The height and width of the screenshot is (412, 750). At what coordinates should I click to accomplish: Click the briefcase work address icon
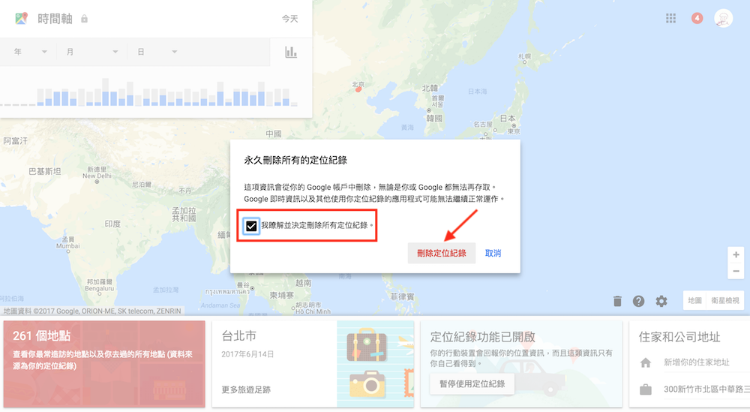click(x=646, y=389)
